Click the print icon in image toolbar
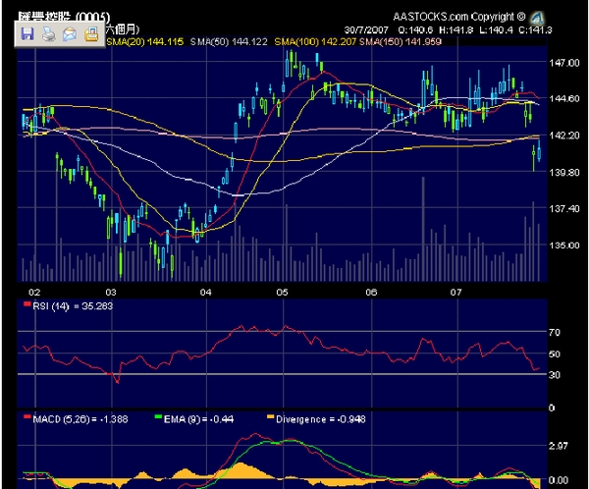Screen dimensions: 589x489 pos(49,34)
